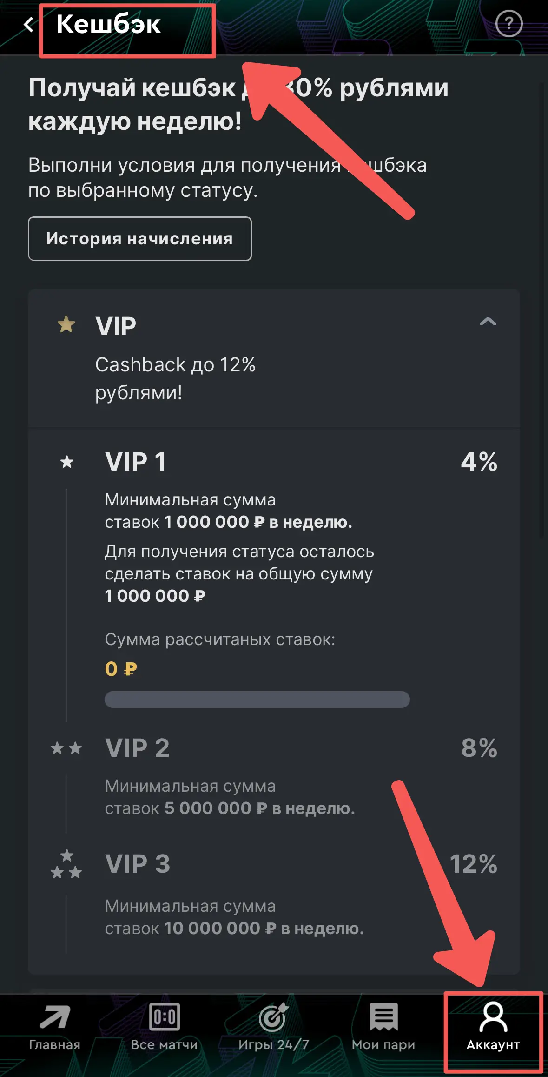Viewport: 548px width, 1077px height.
Task: Select the VIP 1 single star icon
Action: [66, 462]
